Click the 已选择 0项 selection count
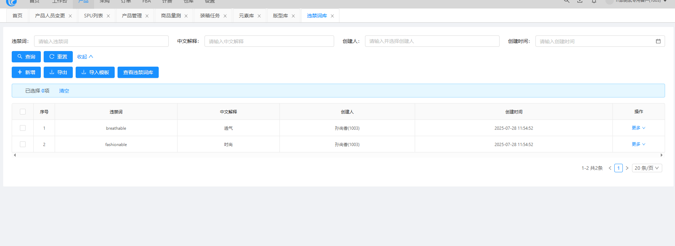Image resolution: width=675 pixels, height=246 pixels. pos(37,91)
